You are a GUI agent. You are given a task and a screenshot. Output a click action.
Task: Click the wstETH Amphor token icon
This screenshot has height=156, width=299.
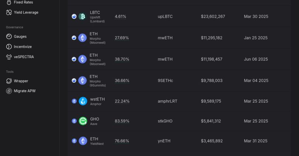[83, 101]
